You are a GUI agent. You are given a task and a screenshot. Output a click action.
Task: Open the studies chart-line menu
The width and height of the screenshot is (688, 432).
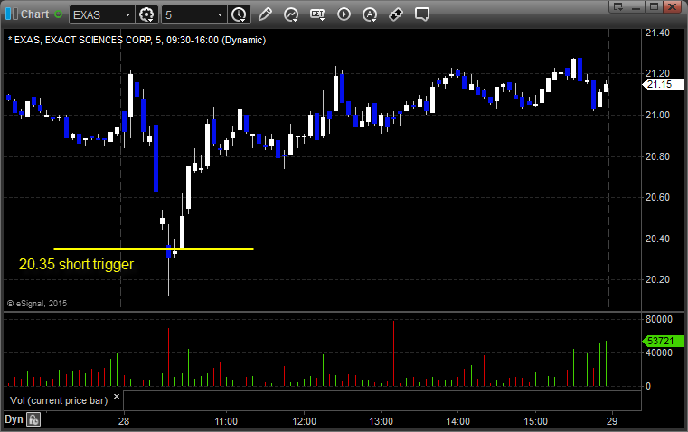coord(291,14)
